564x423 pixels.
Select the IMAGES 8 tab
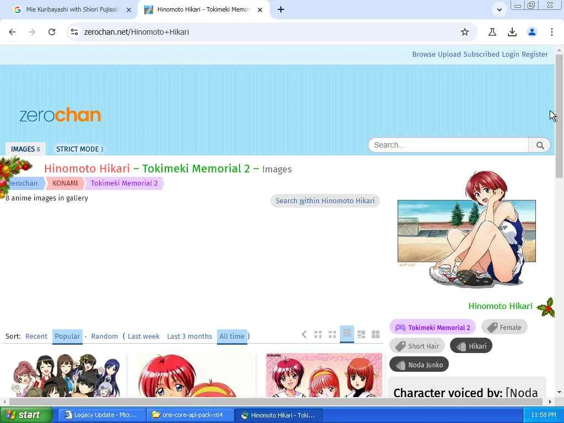coord(25,149)
